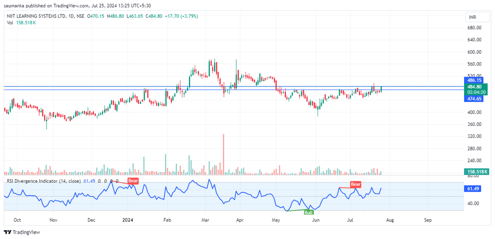
Task: Click the Sep label on time axis
Action: coord(428,220)
